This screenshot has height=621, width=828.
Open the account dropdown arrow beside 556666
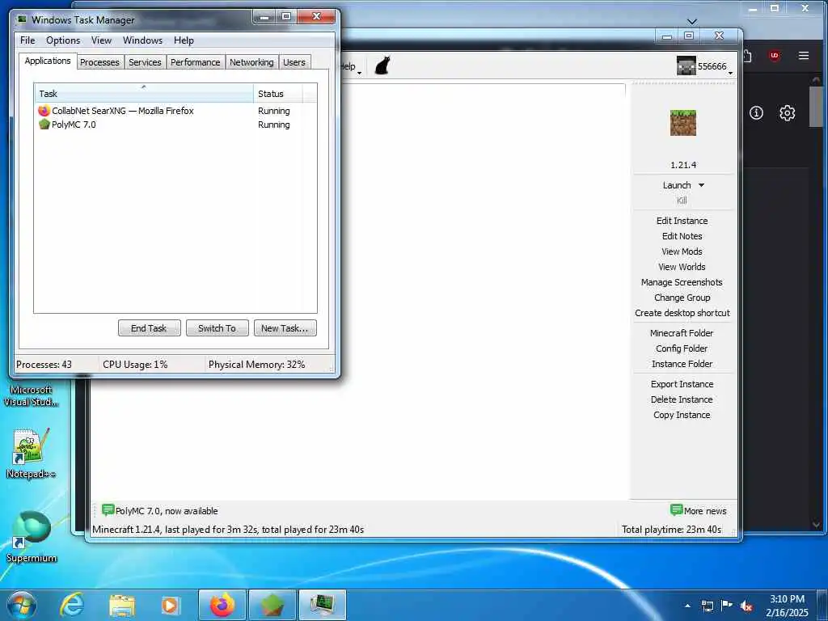click(x=730, y=73)
